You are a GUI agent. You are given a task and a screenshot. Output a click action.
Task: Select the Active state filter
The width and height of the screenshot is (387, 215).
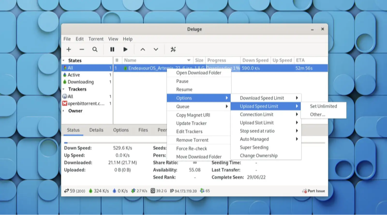click(x=87, y=75)
